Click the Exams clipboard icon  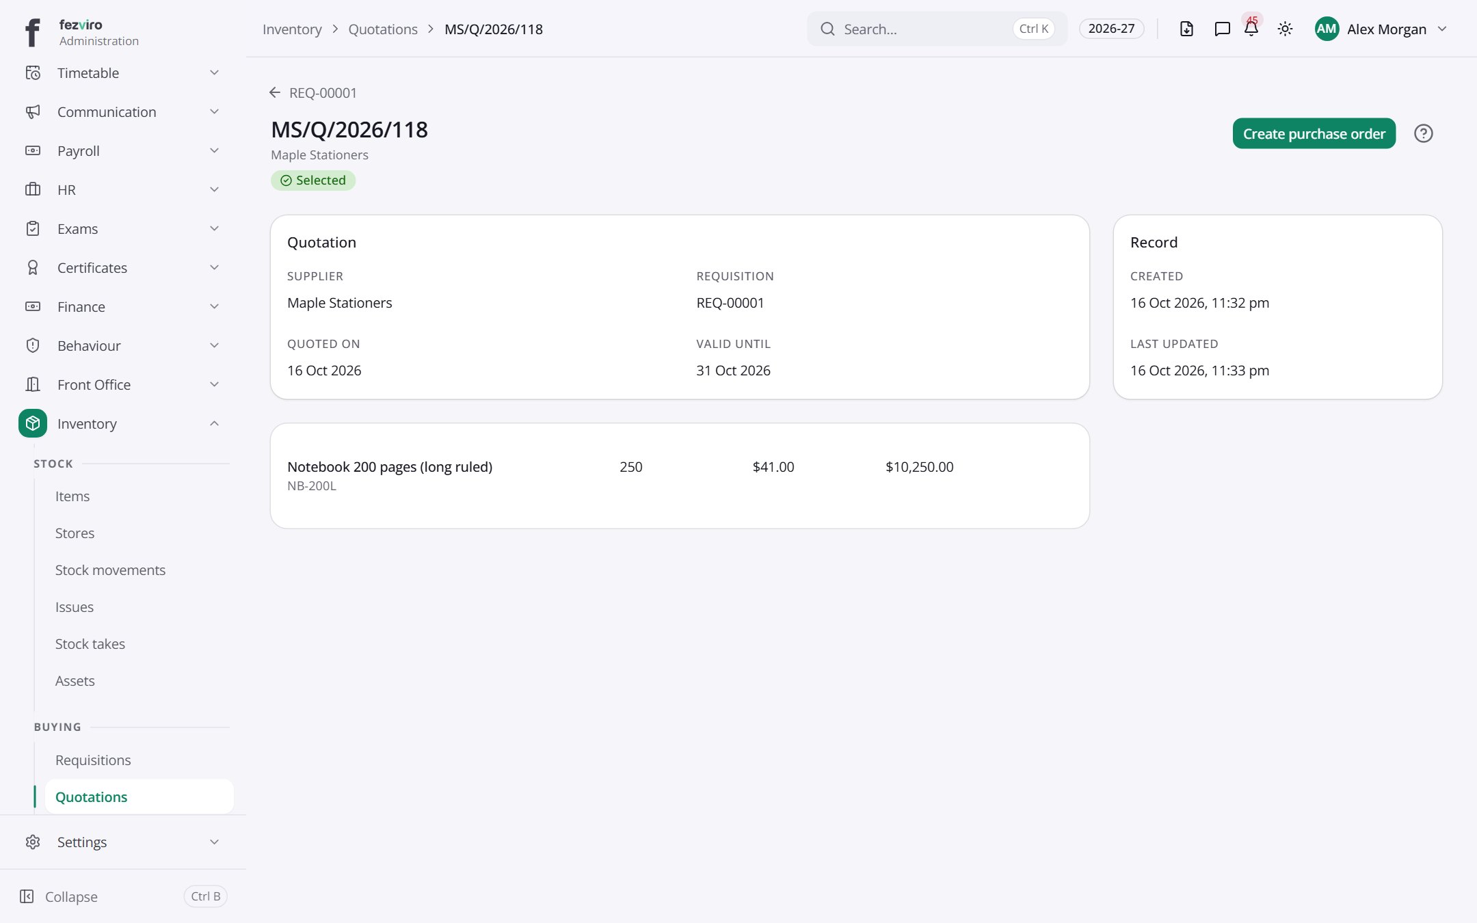tap(33, 228)
